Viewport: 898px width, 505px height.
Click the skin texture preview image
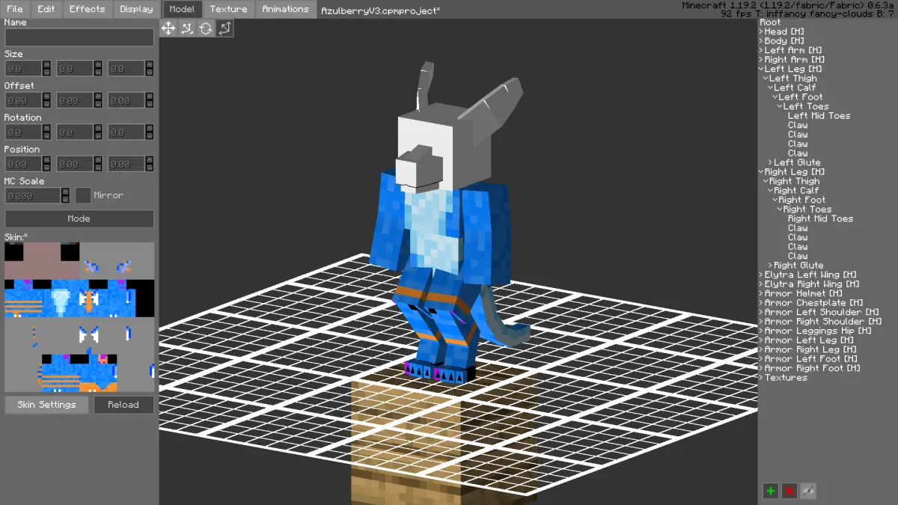coord(79,317)
